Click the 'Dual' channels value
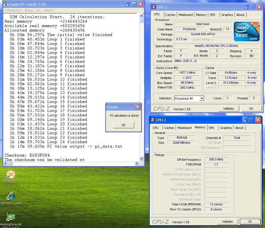The image size is (265, 228). tap(237, 138)
